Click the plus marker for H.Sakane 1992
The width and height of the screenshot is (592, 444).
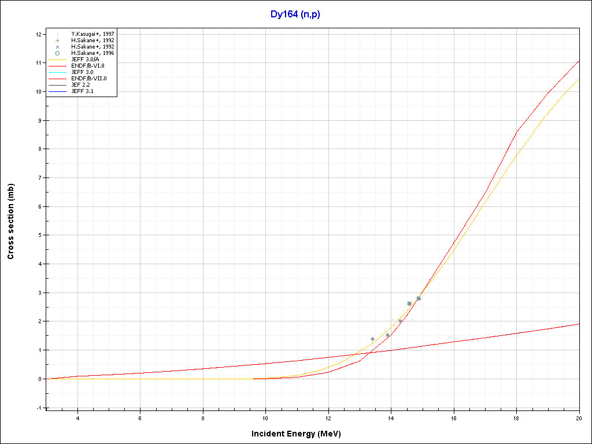pyautogui.click(x=57, y=40)
